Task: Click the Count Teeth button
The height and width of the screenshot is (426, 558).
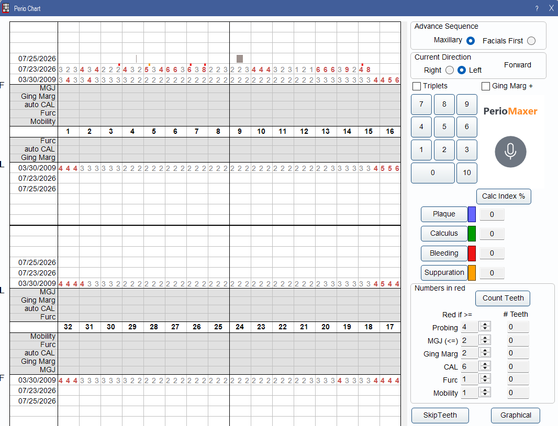Action: point(503,298)
